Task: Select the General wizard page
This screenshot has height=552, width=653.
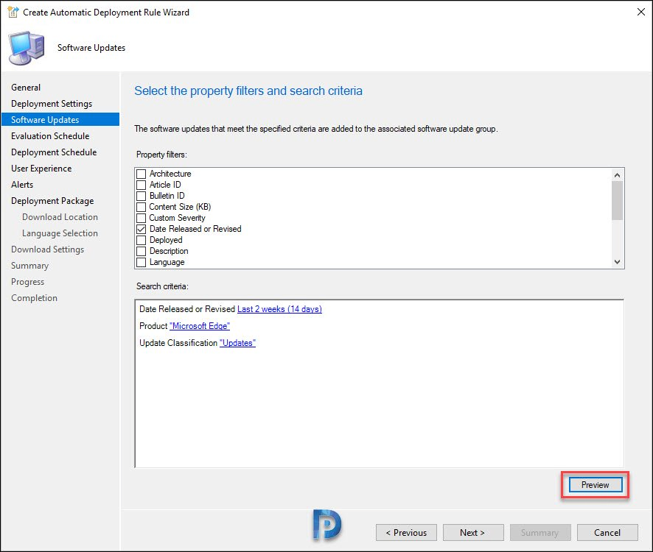Action: pos(26,88)
